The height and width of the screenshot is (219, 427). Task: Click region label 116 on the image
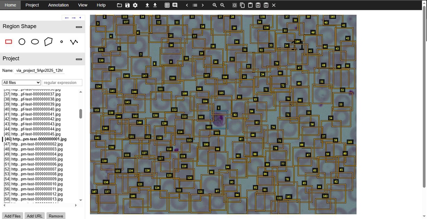(x=169, y=149)
